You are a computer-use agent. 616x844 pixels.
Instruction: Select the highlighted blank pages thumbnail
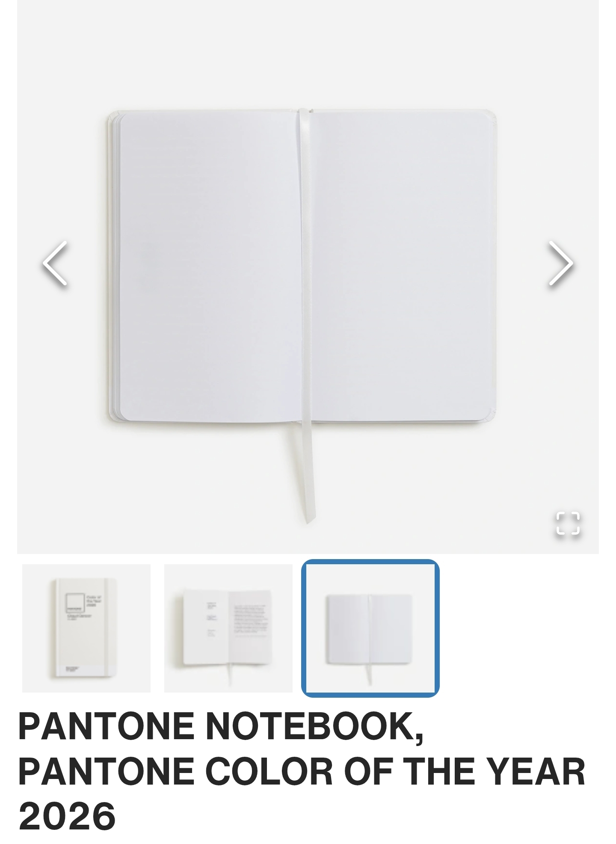[370, 628]
